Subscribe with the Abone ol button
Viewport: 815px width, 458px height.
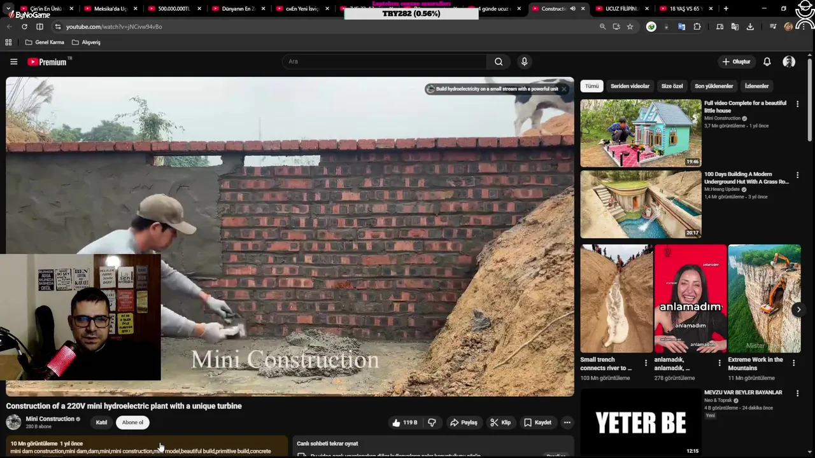point(132,422)
